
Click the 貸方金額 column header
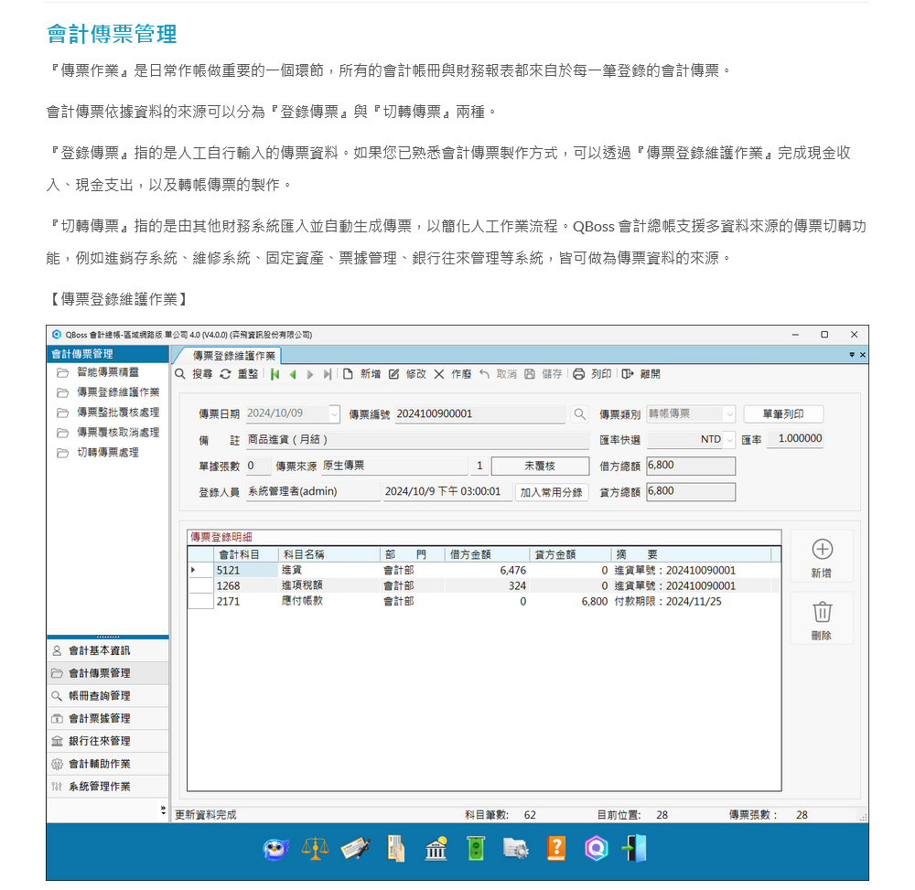click(x=570, y=554)
